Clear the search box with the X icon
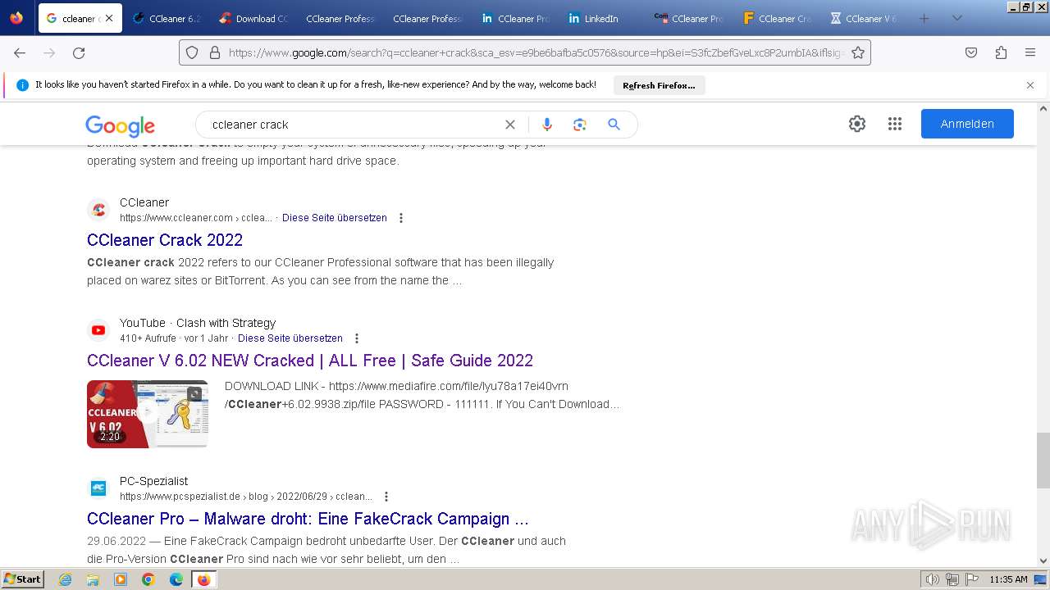Viewport: 1050px width, 590px height. pyautogui.click(x=510, y=125)
